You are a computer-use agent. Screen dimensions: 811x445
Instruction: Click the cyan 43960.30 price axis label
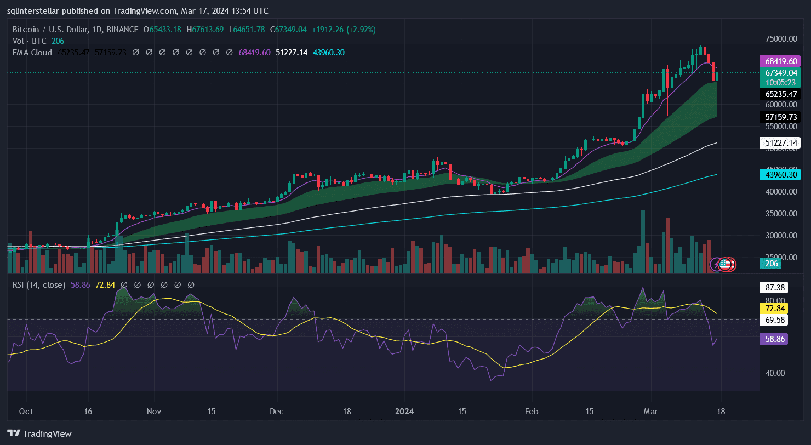pyautogui.click(x=780, y=174)
